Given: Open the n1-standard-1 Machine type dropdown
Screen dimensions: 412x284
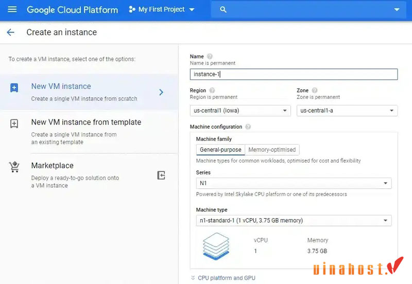Looking at the screenshot, I should (294, 221).
